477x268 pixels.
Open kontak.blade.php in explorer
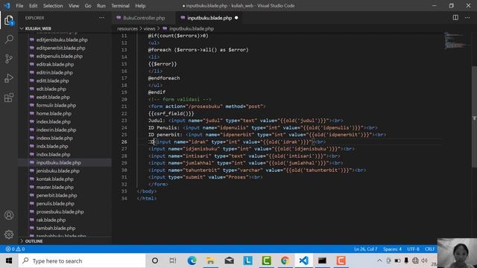tap(54, 179)
